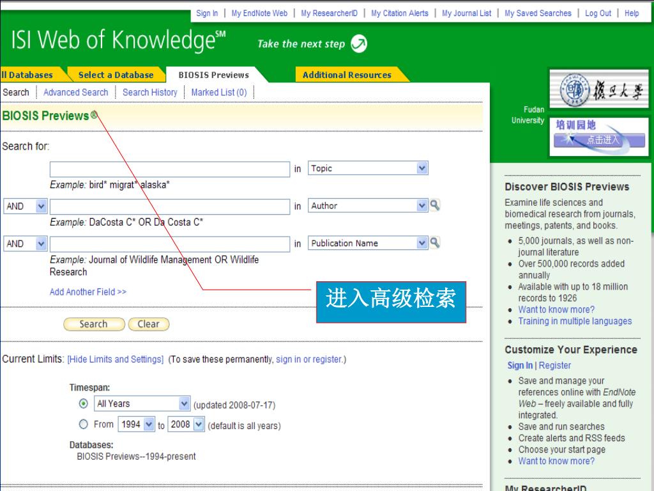Click Sign In under Customize Your Experience
The width and height of the screenshot is (654, 491).
[x=520, y=365]
